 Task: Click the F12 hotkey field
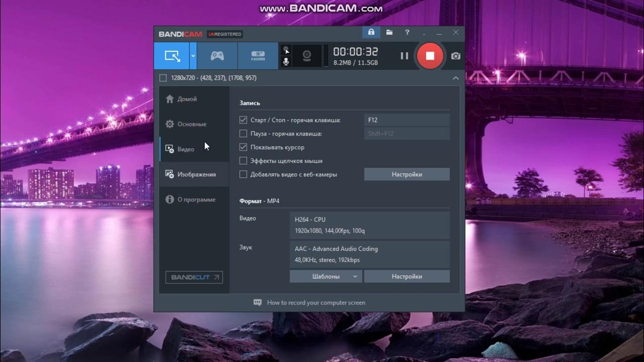tap(407, 120)
